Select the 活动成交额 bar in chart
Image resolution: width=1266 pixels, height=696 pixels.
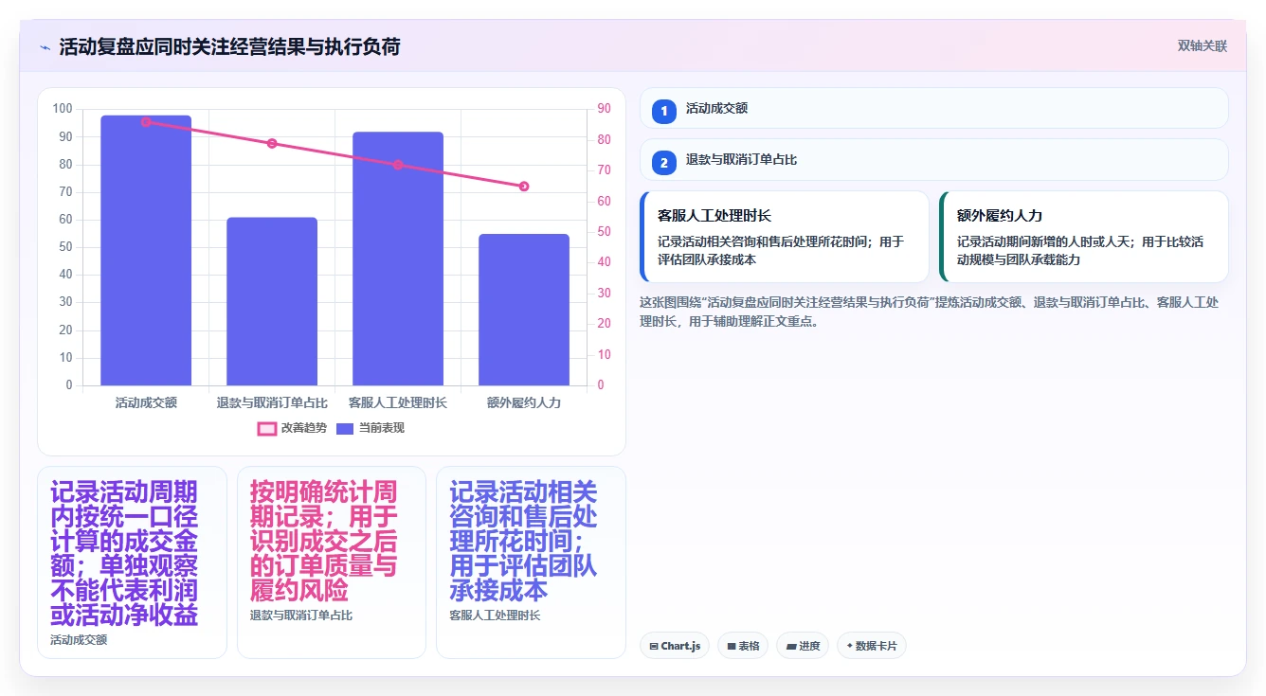click(x=146, y=250)
